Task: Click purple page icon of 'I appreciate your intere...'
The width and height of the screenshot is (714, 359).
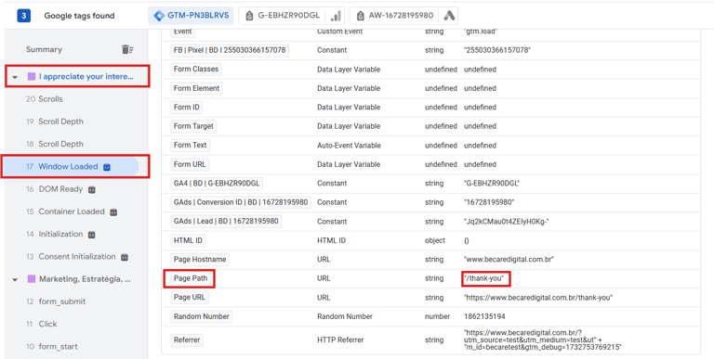Action: tap(32, 76)
